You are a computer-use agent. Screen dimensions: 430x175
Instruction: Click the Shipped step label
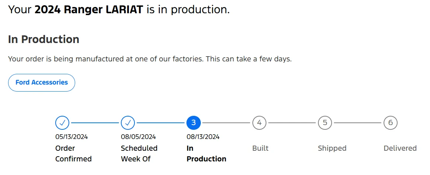tap(332, 148)
